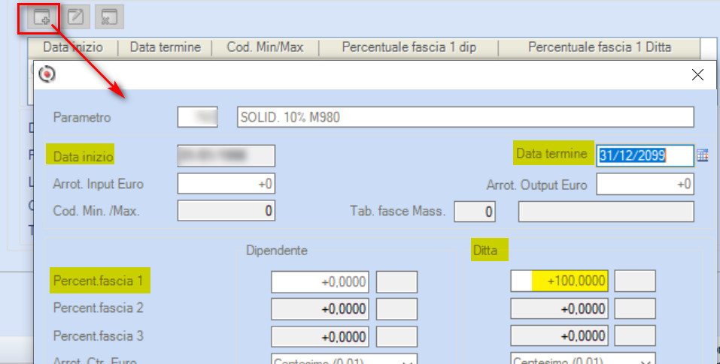Open the calendar picker beside Data termine
The image size is (720, 364).
703,155
